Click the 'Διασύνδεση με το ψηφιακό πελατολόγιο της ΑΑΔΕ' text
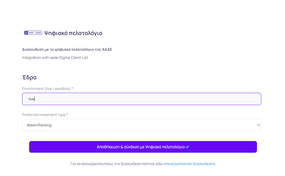This screenshot has height=176, width=285. (67, 49)
